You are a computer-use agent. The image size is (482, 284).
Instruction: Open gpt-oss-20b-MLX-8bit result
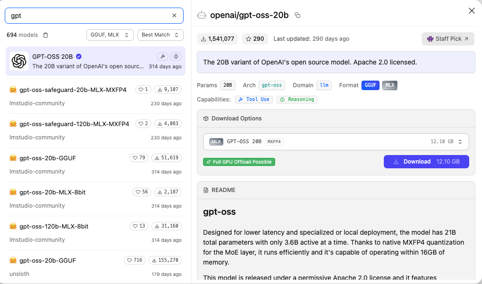pos(96,199)
